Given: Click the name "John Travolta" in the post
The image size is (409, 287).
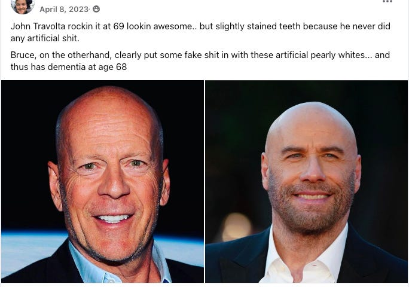Looking at the screenshot, I should (37, 28).
